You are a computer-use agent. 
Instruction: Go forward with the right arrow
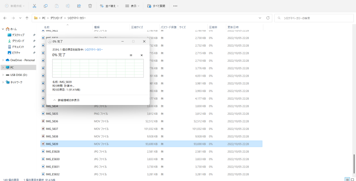(13, 18)
